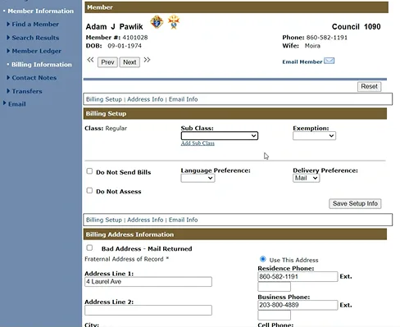Click member number 4101028
The height and width of the screenshot is (327, 400).
(135, 38)
